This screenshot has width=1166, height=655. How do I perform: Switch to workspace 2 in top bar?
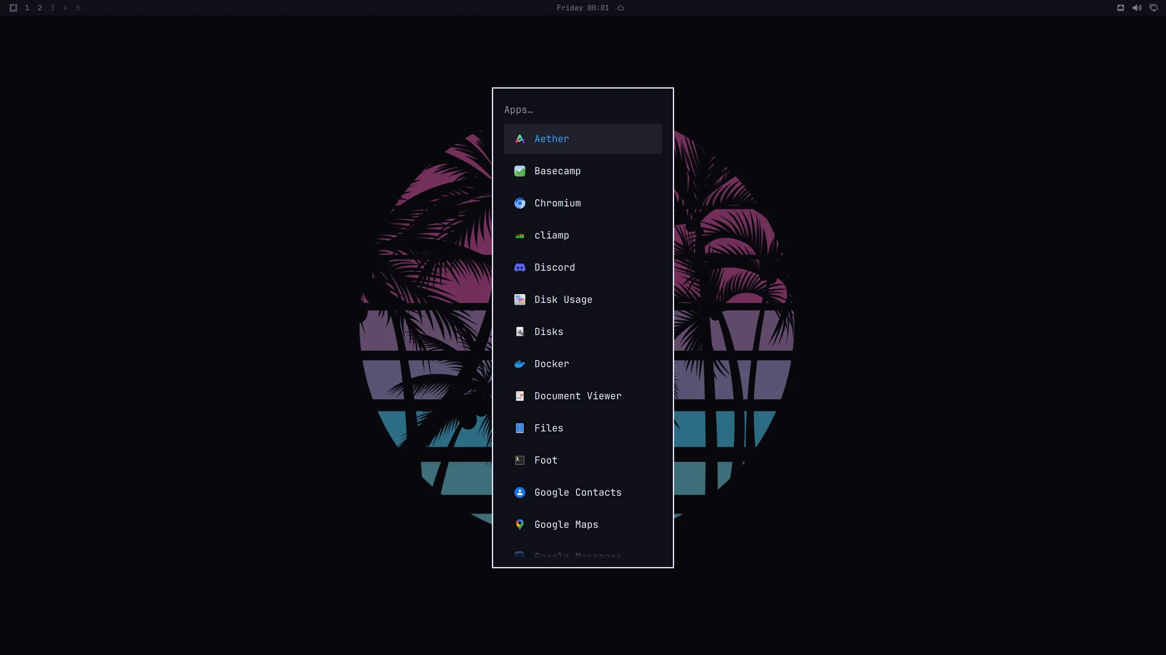click(39, 8)
